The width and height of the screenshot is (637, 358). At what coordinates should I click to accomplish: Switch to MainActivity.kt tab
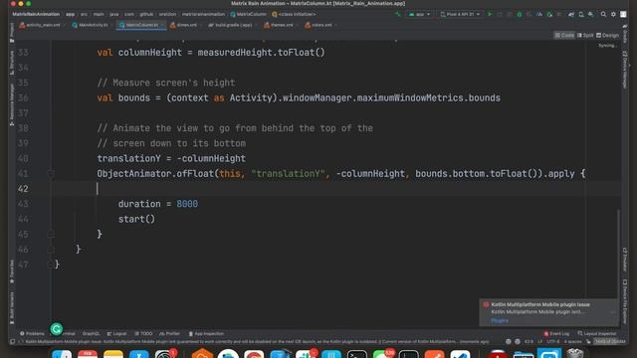click(91, 25)
